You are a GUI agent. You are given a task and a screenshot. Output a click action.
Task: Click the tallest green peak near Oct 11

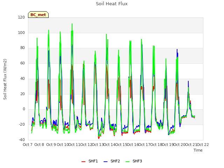pos(72,24)
